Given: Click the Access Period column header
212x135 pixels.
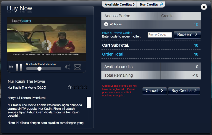Looking at the screenshot, I should pyautogui.click(x=129, y=16).
